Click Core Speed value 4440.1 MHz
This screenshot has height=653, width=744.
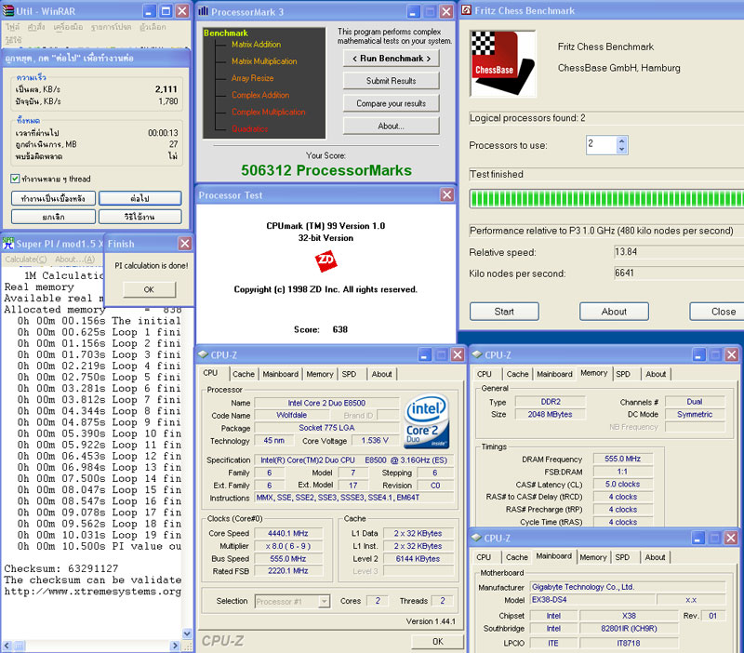(x=288, y=533)
